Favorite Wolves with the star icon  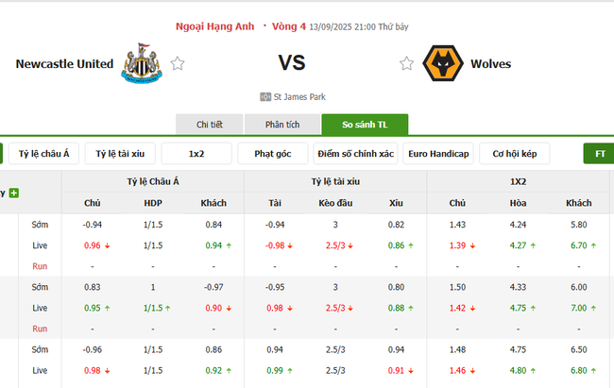point(406,63)
